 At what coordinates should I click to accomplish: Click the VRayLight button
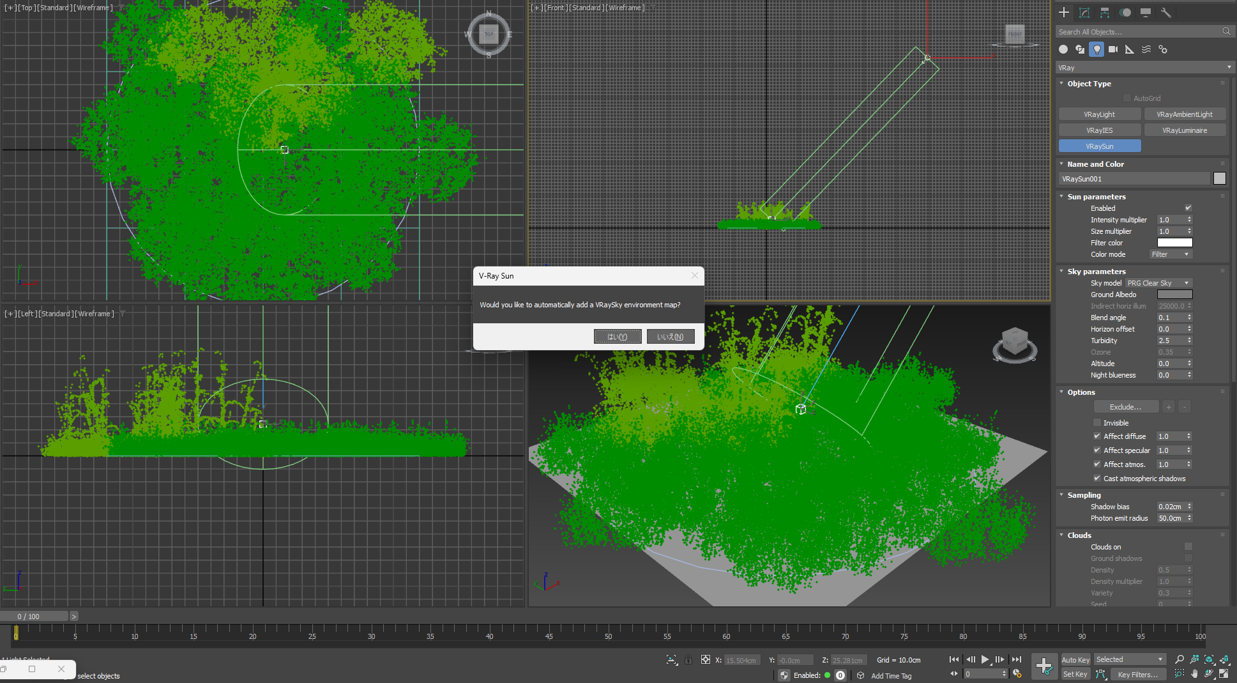(x=1099, y=114)
